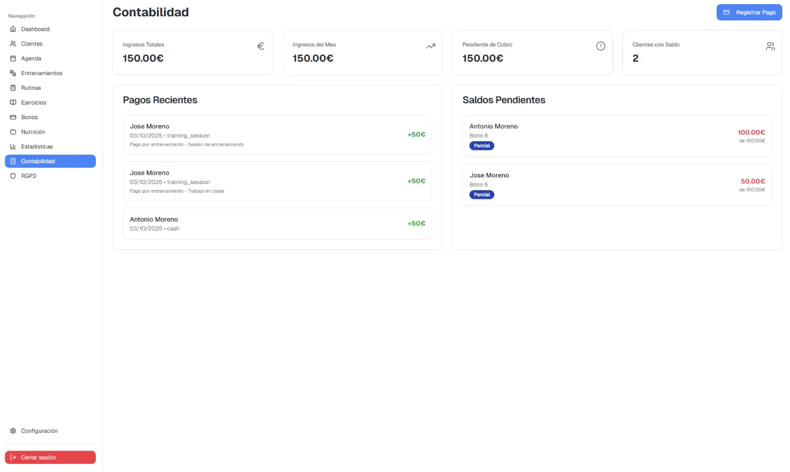Go to Nutrición page
This screenshot has width=790, height=472.
pyautogui.click(x=50, y=132)
